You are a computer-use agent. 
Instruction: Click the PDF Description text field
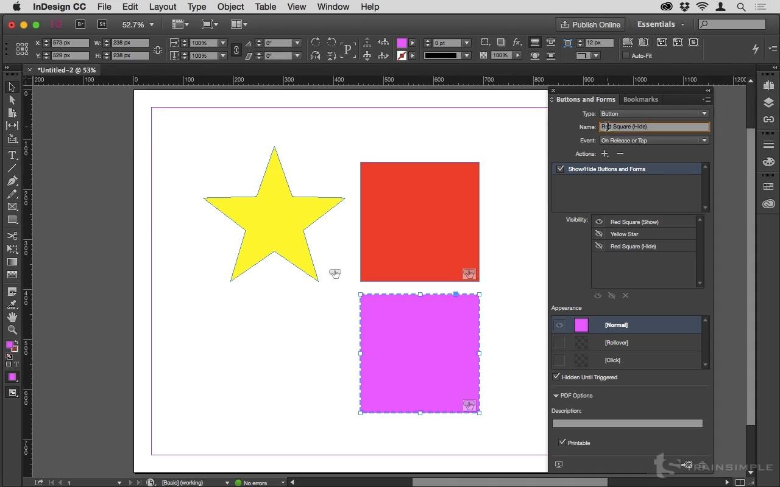tap(627, 424)
